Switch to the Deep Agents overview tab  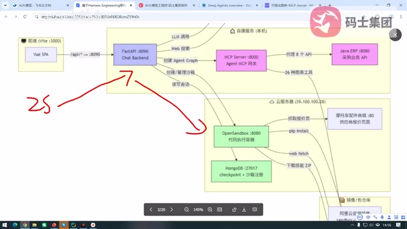tap(230, 5)
